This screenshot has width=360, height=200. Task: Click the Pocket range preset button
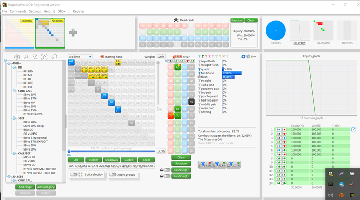pyautogui.click(x=94, y=160)
